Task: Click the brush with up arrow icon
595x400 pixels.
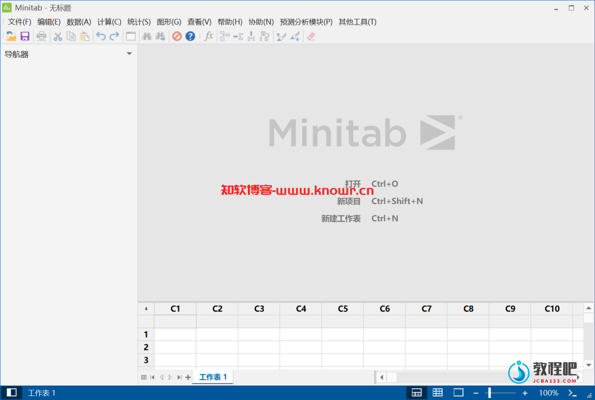Action: (x=281, y=36)
